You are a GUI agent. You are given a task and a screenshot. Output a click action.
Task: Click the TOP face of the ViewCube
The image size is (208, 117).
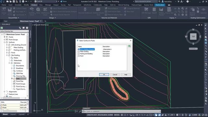click(x=193, y=36)
